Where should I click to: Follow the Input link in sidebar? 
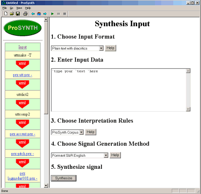[x=23, y=47]
